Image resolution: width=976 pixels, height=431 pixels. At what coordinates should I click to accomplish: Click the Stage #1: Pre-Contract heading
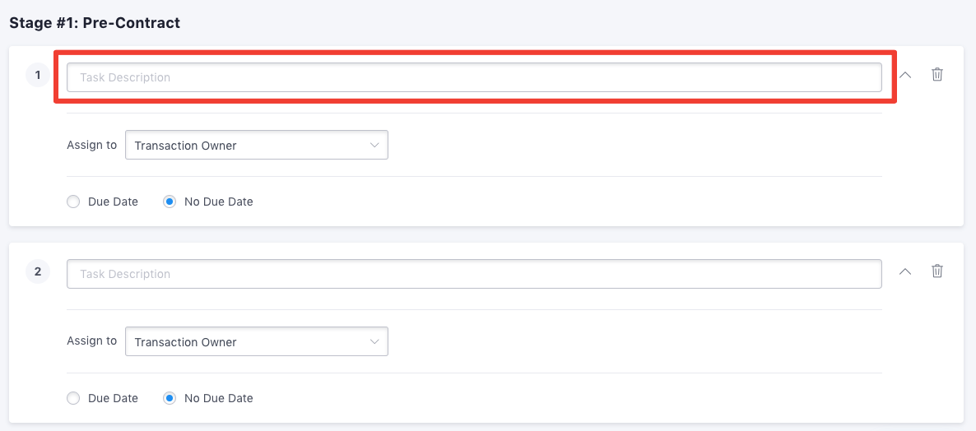[95, 23]
